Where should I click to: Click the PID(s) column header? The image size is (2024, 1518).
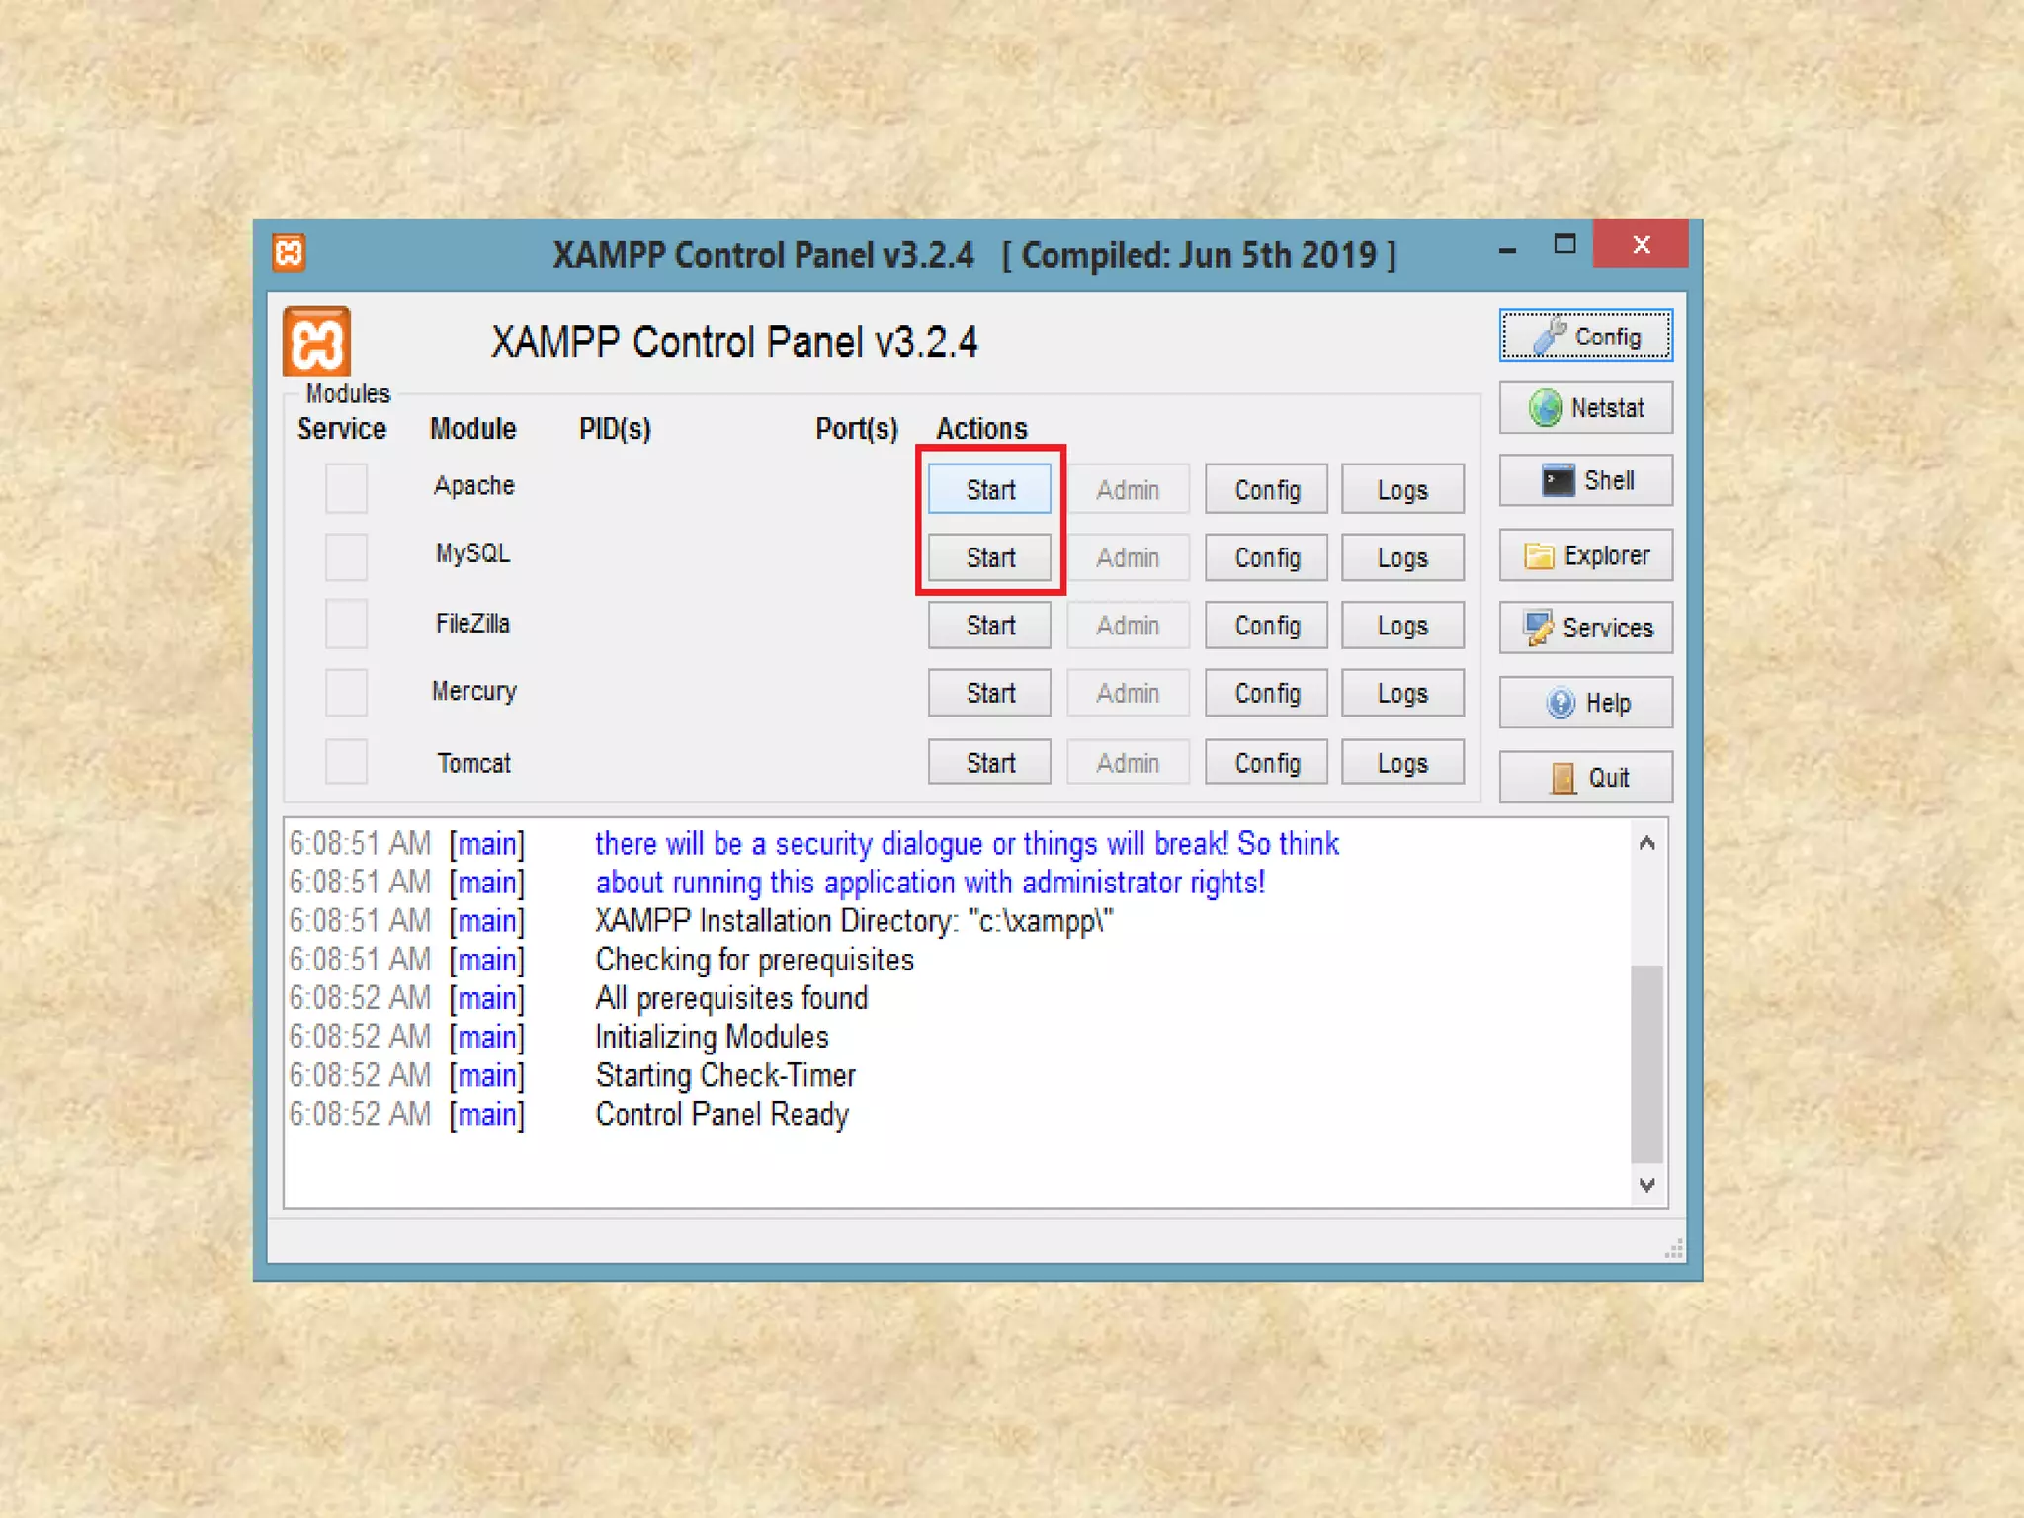tap(615, 429)
